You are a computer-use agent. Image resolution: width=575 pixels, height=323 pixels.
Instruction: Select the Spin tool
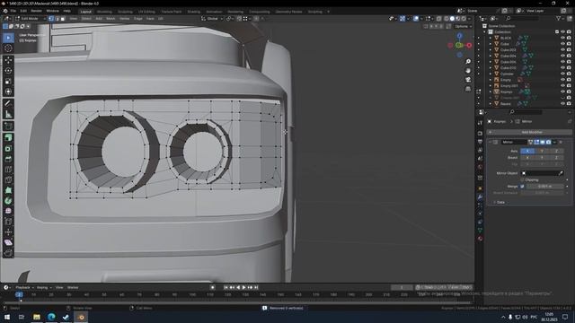pyautogui.click(x=8, y=201)
